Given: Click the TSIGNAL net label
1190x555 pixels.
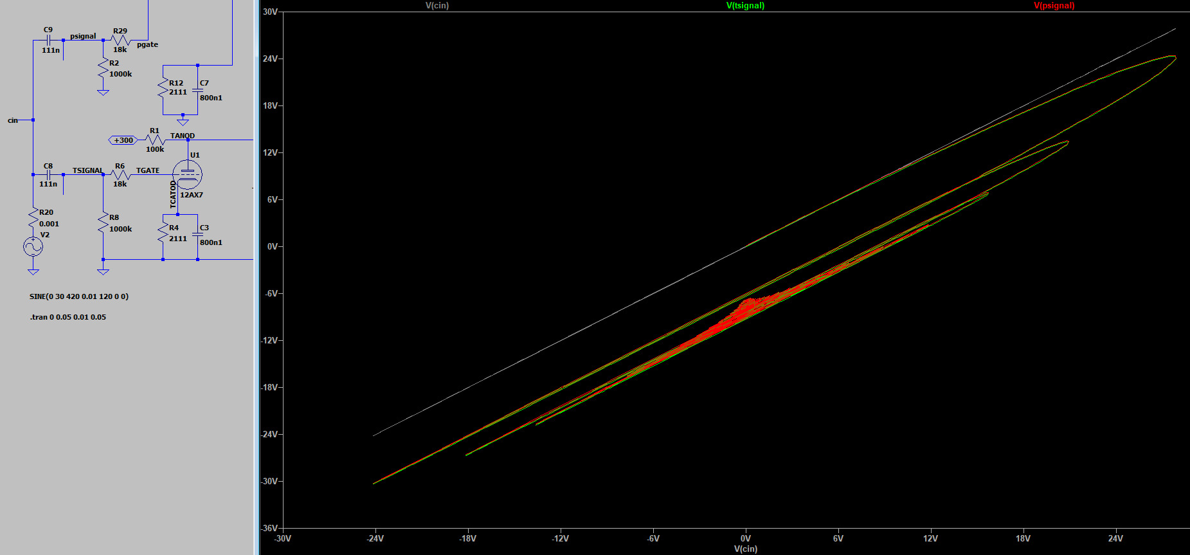Looking at the screenshot, I should 87,170.
